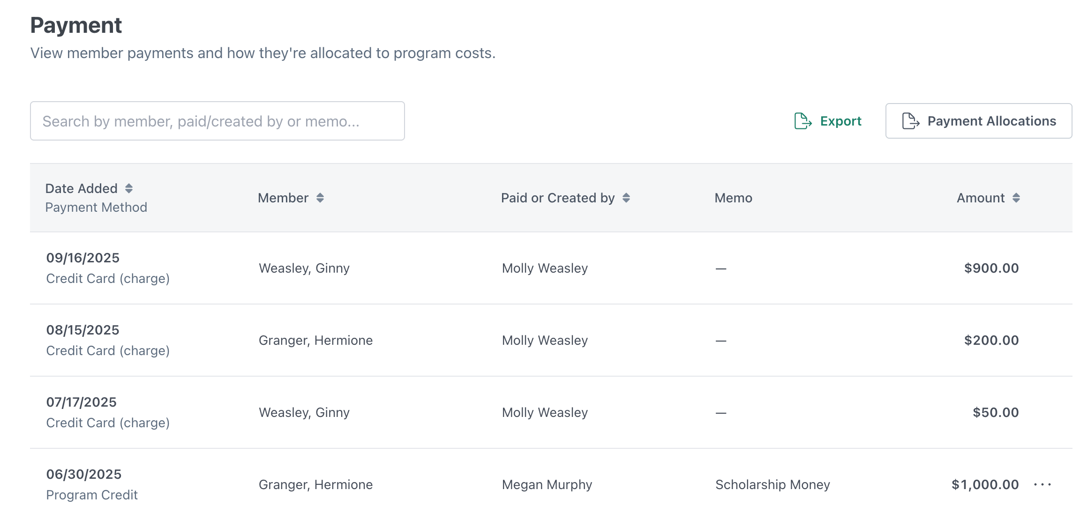
Task: Click the Amount column header label
Action: point(981,198)
